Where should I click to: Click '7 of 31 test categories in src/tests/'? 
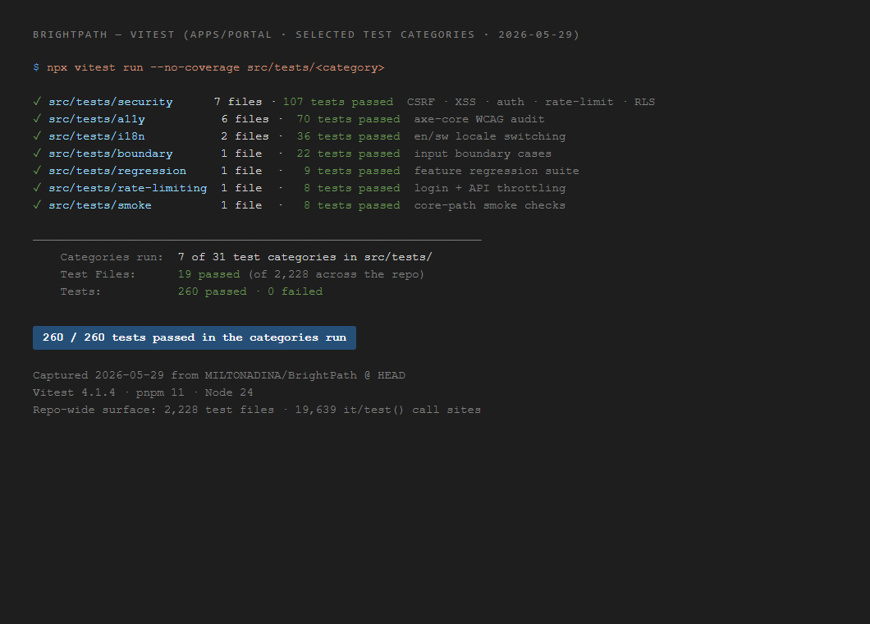pyautogui.click(x=305, y=257)
